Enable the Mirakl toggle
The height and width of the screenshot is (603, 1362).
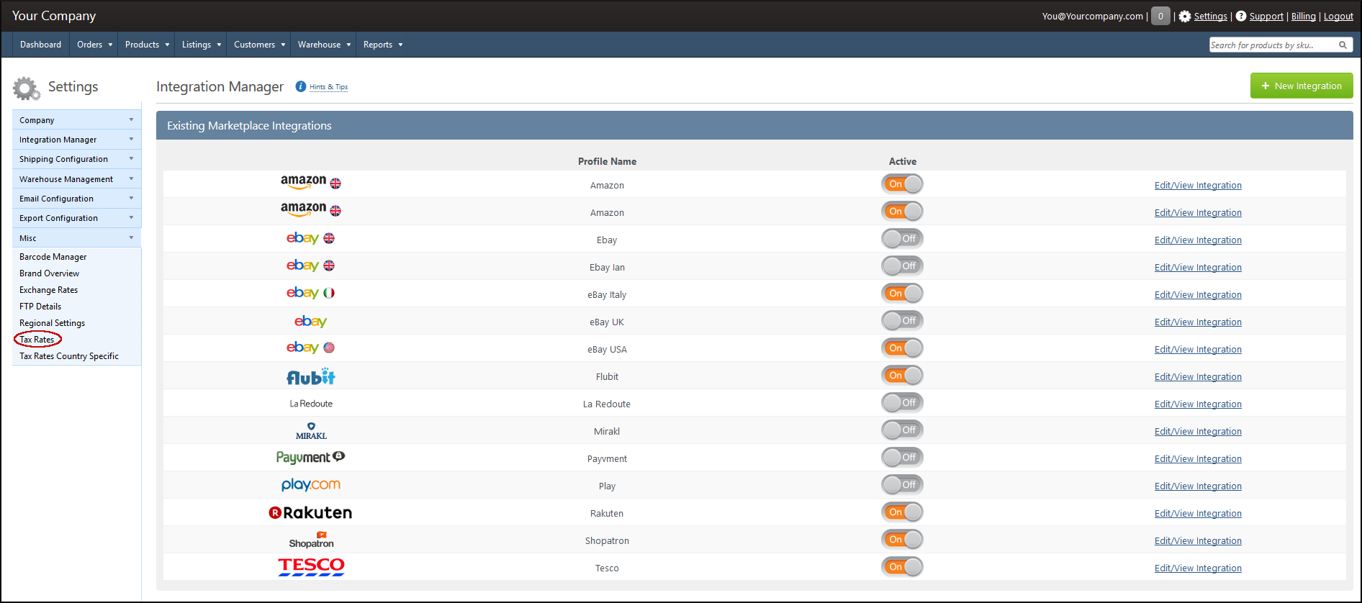coord(902,430)
